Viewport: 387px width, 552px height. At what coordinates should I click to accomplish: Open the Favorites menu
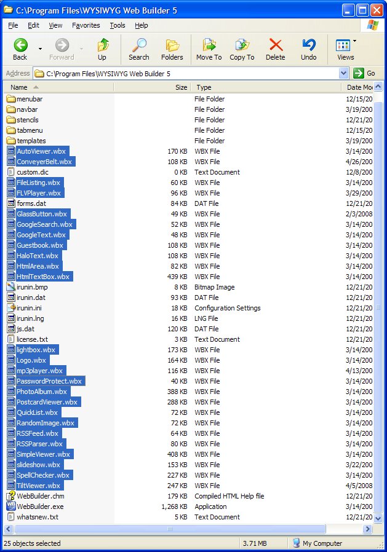tap(86, 25)
